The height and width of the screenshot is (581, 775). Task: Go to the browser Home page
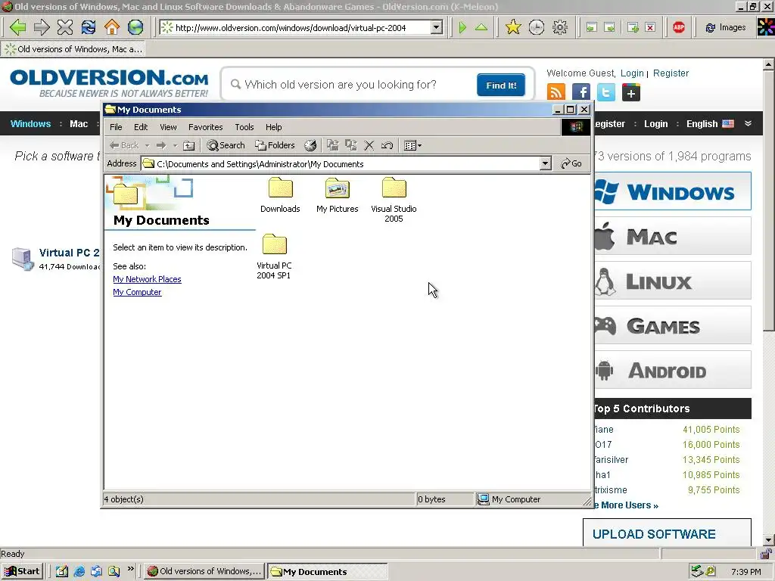112,27
